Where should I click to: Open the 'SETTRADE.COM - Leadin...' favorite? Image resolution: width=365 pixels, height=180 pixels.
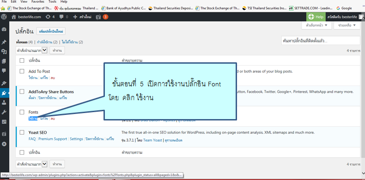coord(311,8)
